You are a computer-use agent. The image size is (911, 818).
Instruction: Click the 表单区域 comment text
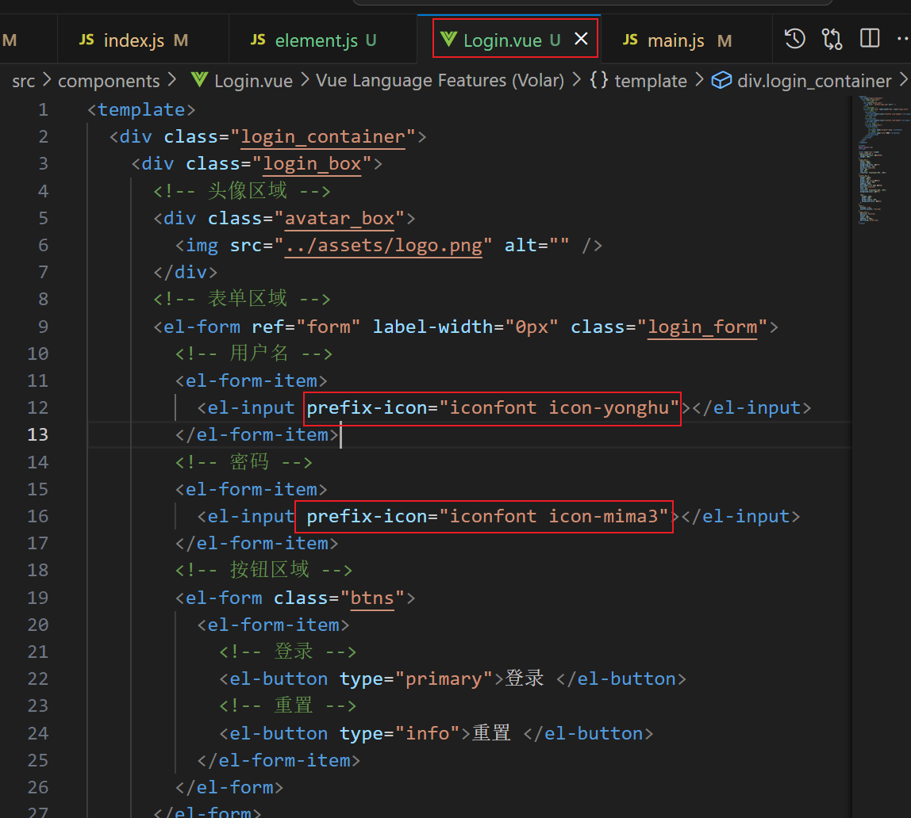click(248, 299)
